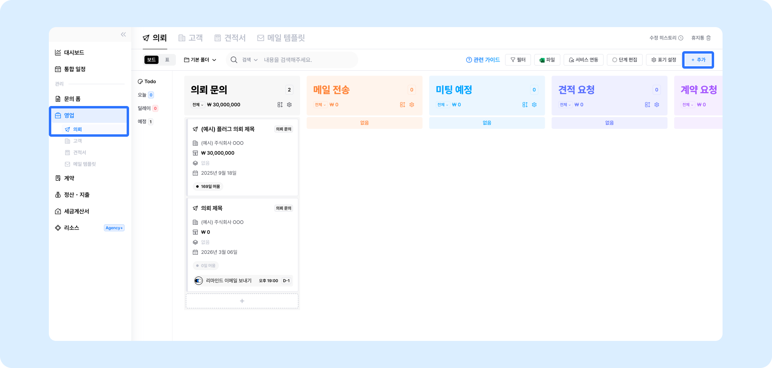Click the 169일 머뭄 status badge
Image resolution: width=772 pixels, height=368 pixels.
[x=208, y=186]
